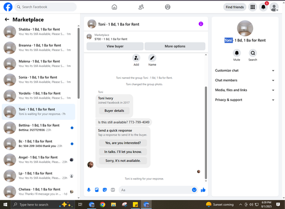Open Buyer details for Toni Ivory
285x209 pixels.
pos(114,111)
